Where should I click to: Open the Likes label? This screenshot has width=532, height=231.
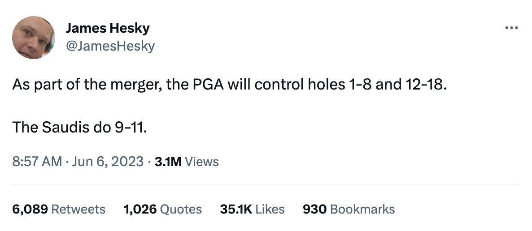pos(270,210)
